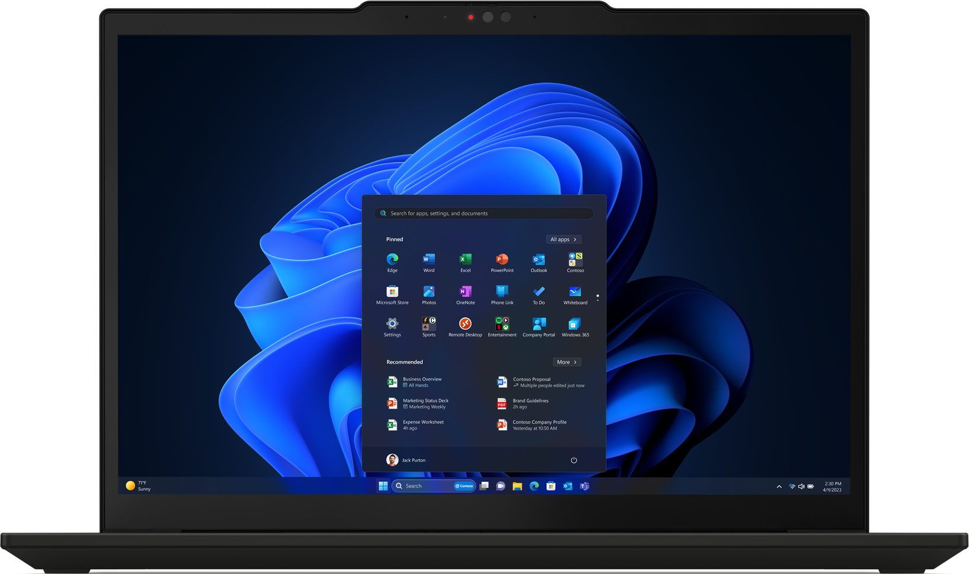This screenshot has height=574, width=969.
Task: Click the taskbar Search box
Action: point(434,486)
